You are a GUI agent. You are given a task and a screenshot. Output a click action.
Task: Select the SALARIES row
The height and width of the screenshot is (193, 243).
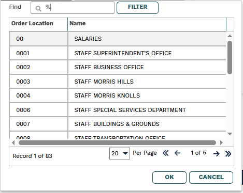coord(118,39)
